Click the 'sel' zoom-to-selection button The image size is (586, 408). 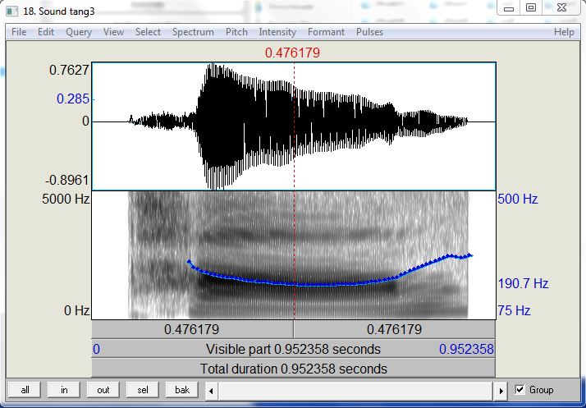tap(142, 390)
